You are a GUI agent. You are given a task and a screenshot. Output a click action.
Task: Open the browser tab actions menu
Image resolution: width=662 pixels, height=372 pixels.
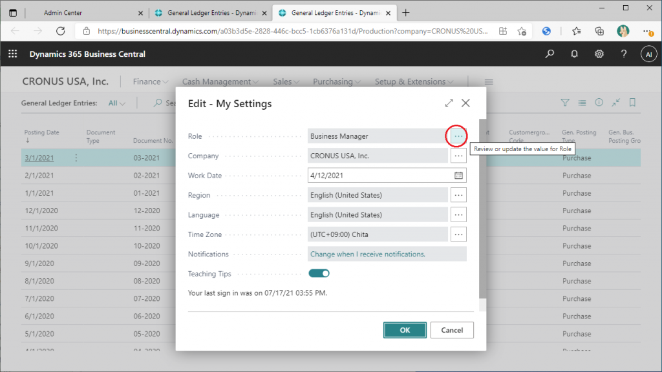pos(13,13)
